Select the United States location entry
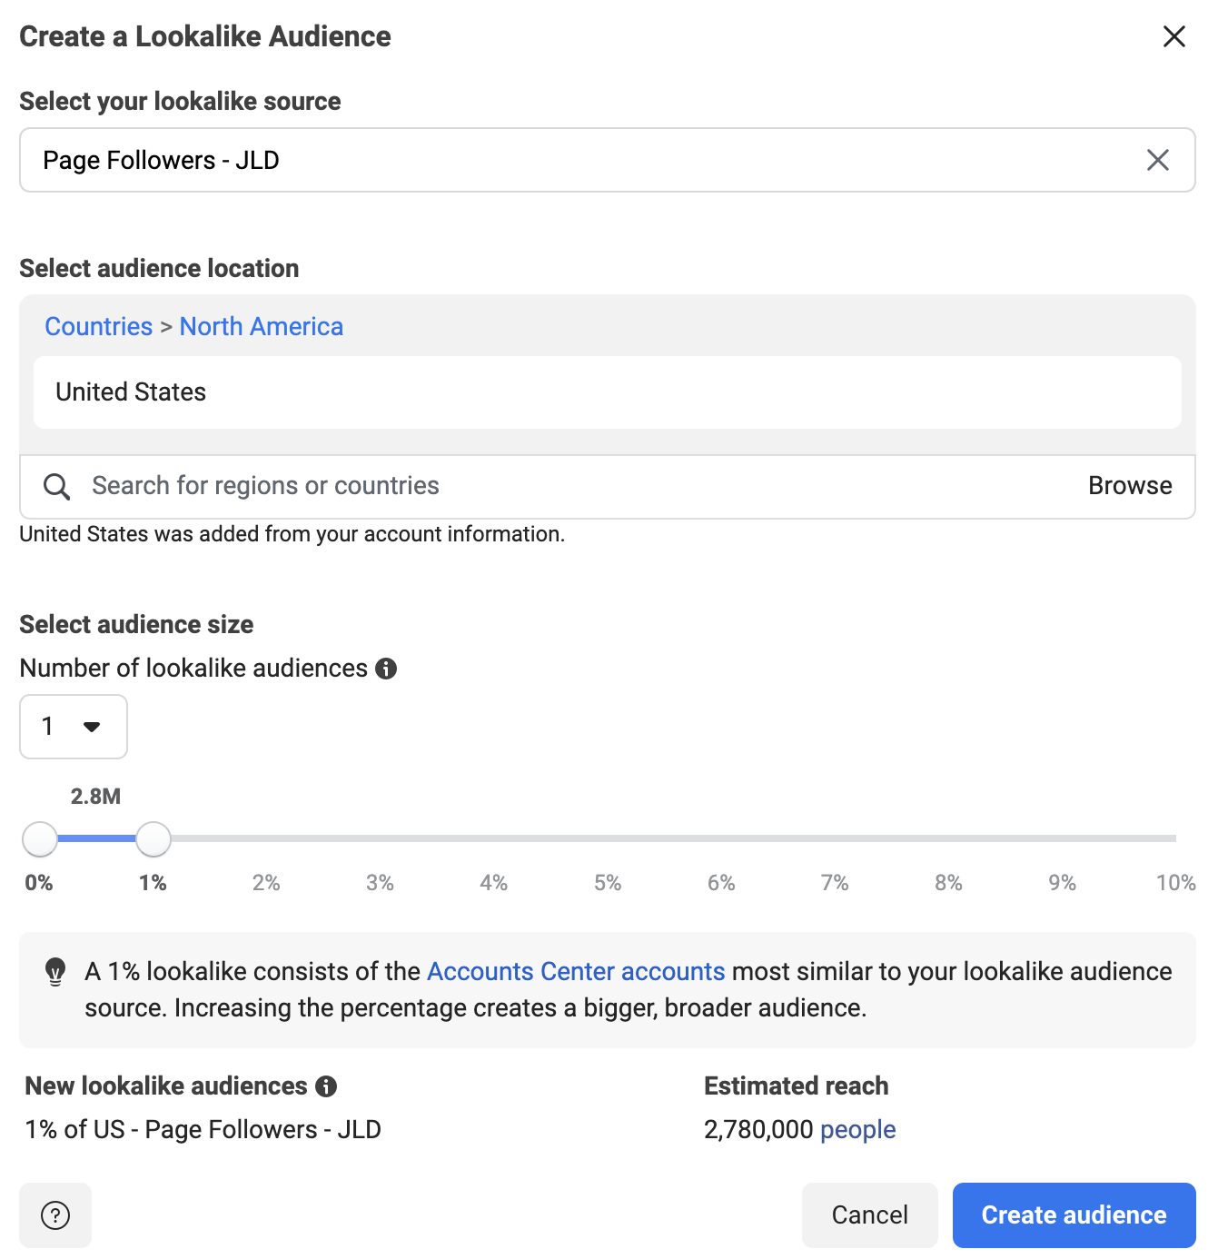The image size is (1208, 1259). (x=607, y=392)
